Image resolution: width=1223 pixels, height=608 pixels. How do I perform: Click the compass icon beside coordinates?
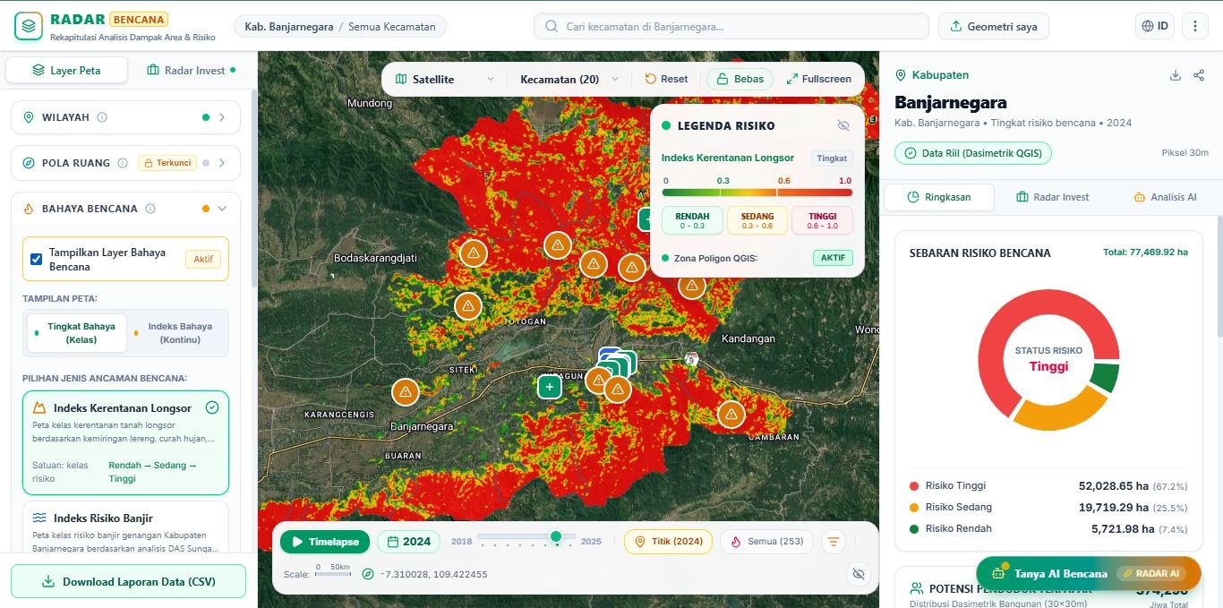368,574
